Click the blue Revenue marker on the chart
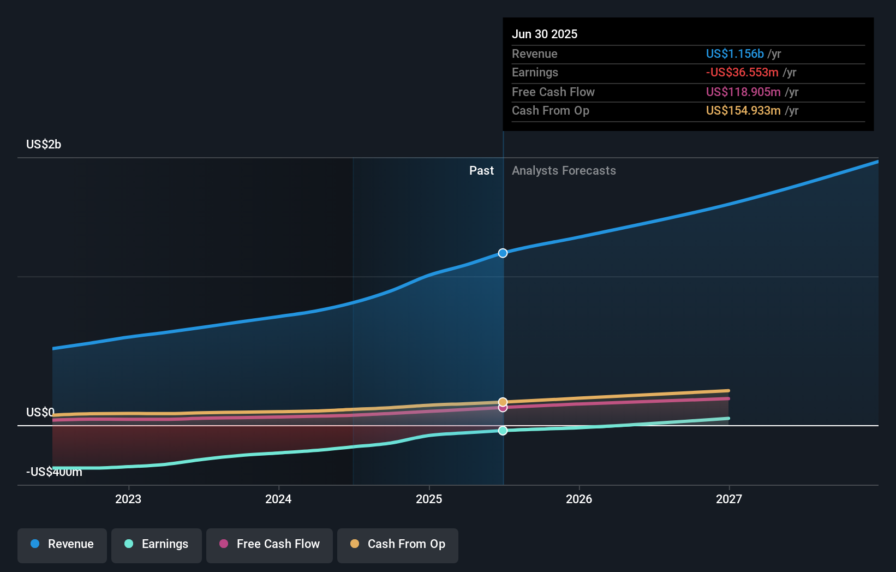Screen dimensions: 896x572 [503, 253]
